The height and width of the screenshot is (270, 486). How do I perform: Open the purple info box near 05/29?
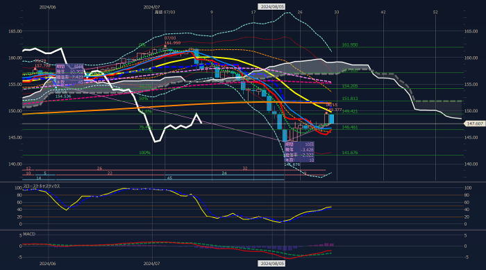pyautogui.click(x=69, y=74)
